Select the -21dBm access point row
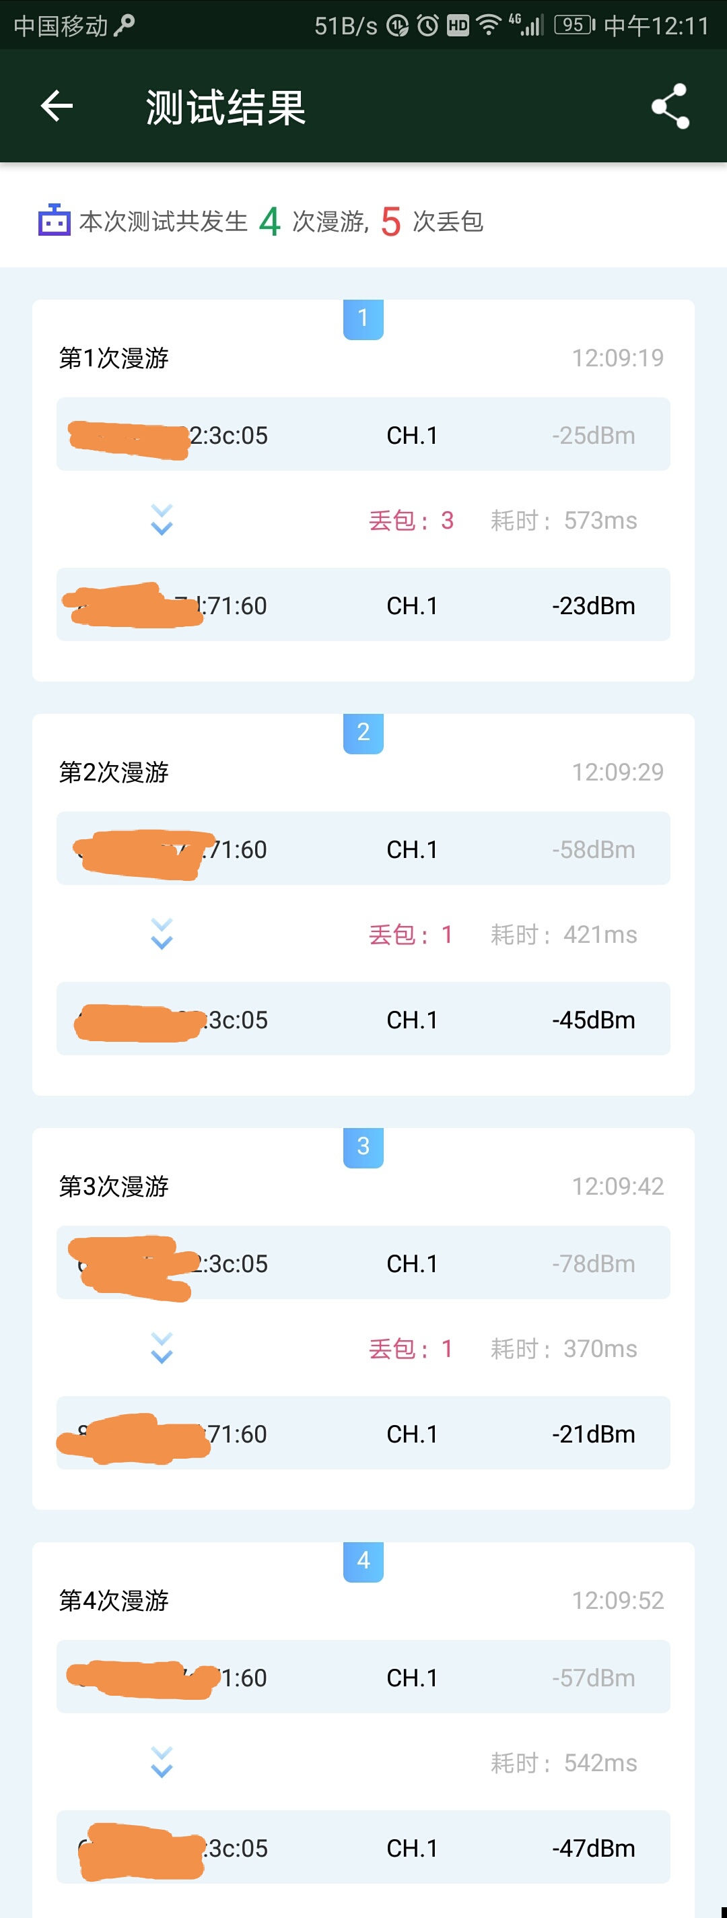 pyautogui.click(x=363, y=1432)
